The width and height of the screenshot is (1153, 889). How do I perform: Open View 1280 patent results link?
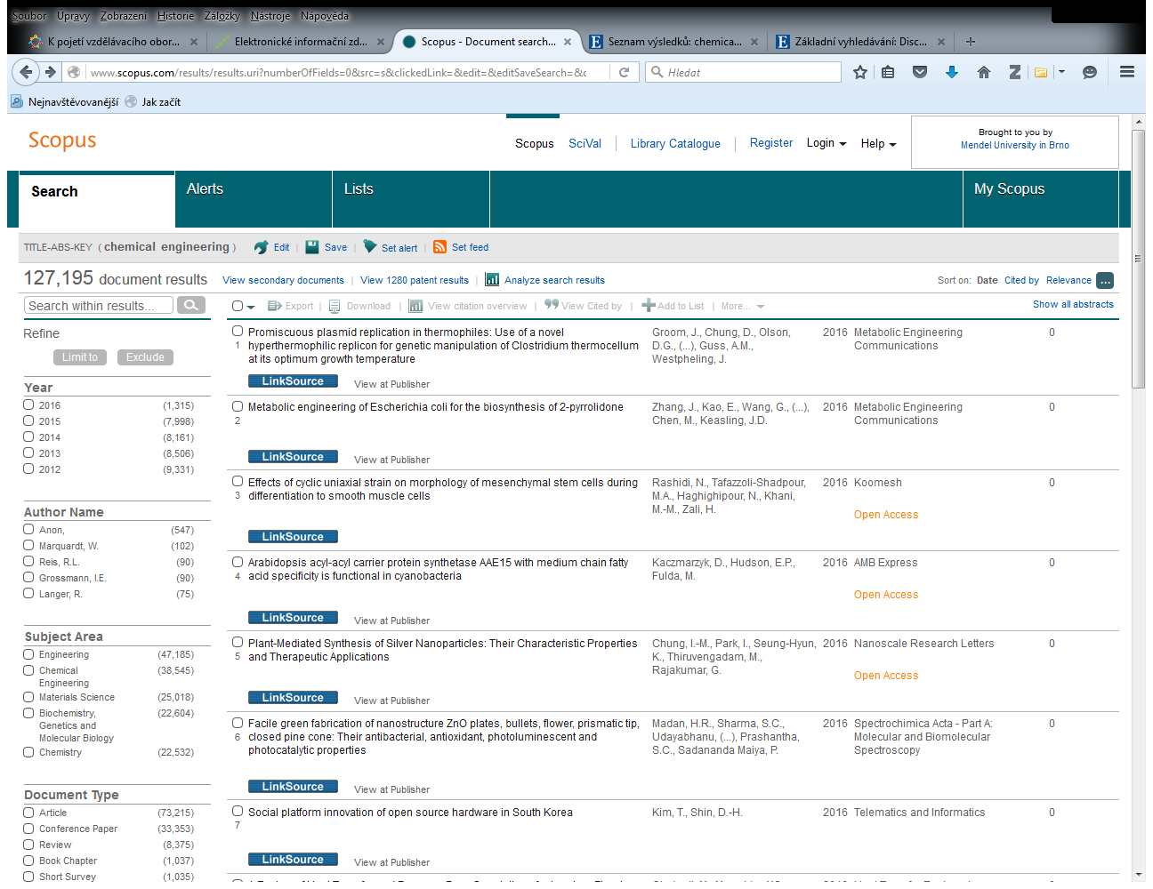coord(414,280)
